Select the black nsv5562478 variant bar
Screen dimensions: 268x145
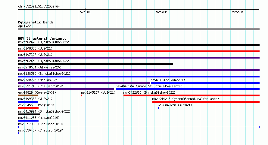tap(139, 45)
